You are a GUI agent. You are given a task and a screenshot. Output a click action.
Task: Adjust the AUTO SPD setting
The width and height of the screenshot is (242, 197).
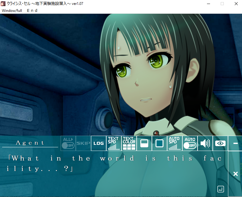pos(174,143)
